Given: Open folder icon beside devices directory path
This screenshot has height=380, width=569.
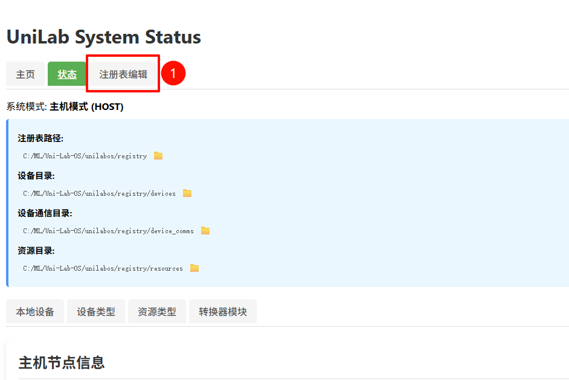Looking at the screenshot, I should (x=187, y=193).
